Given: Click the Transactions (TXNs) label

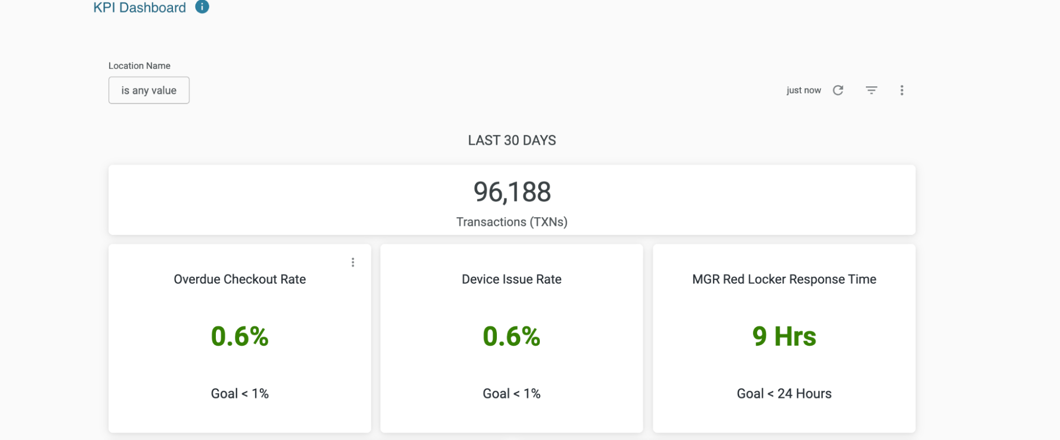Looking at the screenshot, I should 512,222.
